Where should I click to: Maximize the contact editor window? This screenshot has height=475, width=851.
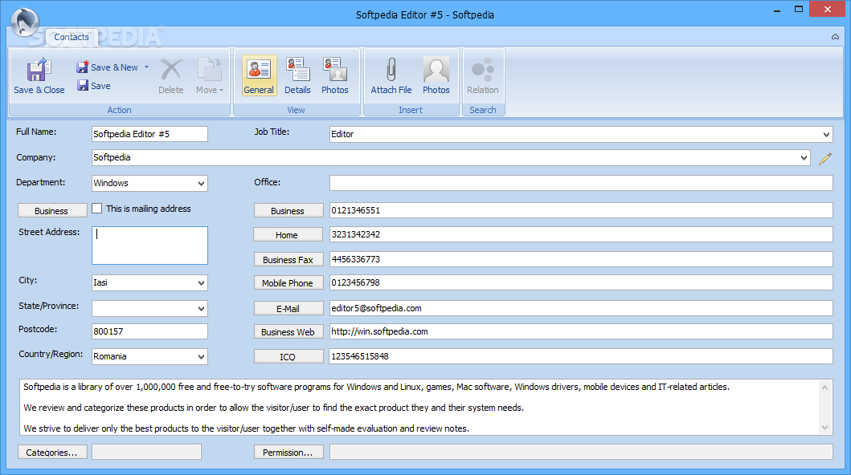point(798,9)
